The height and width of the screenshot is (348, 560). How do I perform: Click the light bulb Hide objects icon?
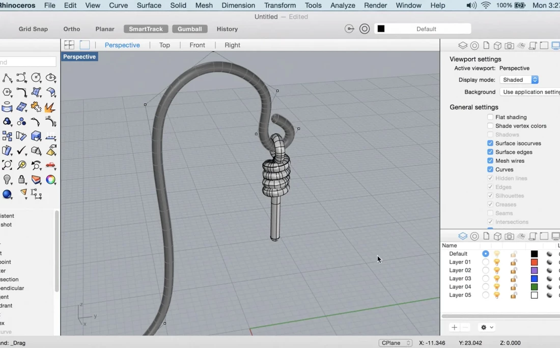7,180
